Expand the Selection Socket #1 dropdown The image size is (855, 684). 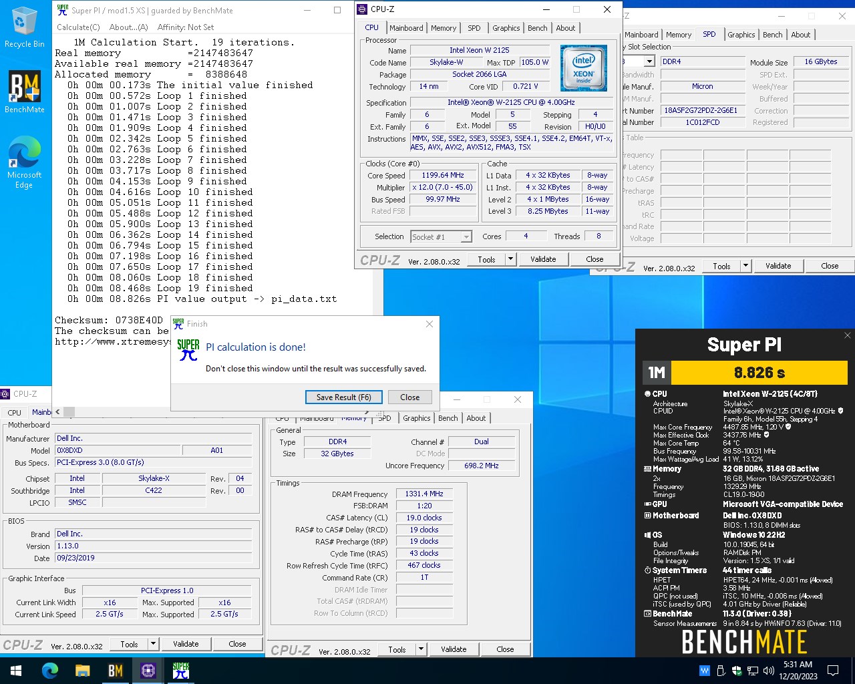click(466, 237)
